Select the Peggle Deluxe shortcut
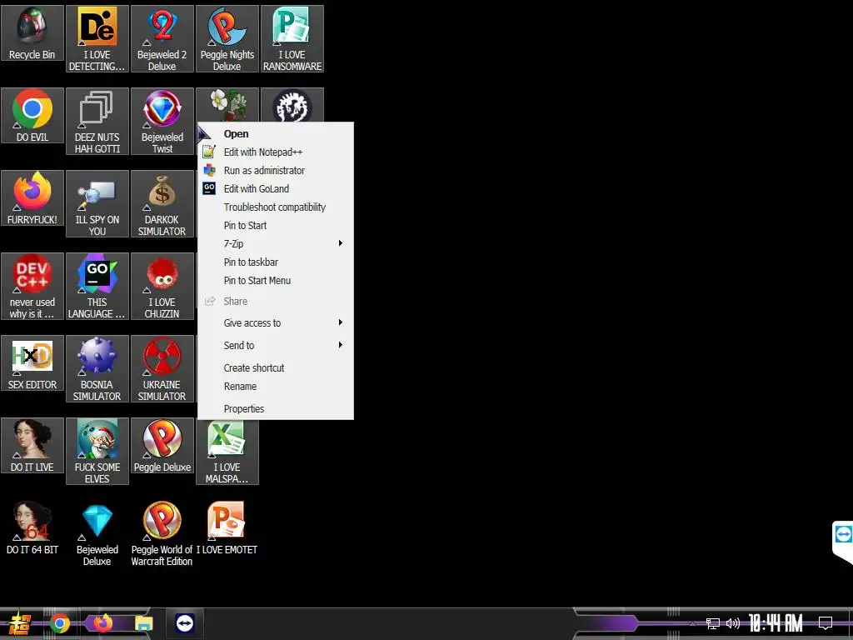 pyautogui.click(x=162, y=446)
